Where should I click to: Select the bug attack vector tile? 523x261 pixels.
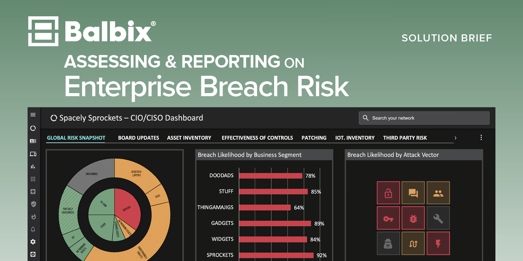[413, 218]
